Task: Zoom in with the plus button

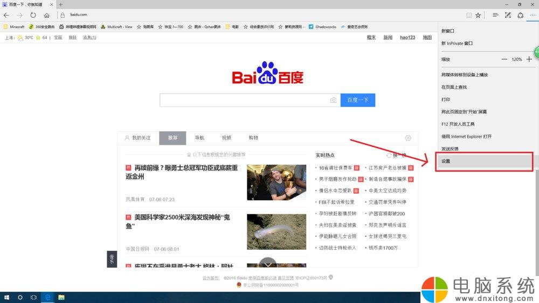Action: click(x=529, y=59)
